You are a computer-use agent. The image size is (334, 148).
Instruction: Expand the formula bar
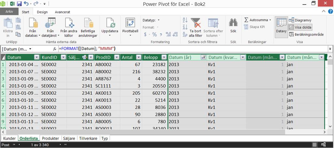330,49
